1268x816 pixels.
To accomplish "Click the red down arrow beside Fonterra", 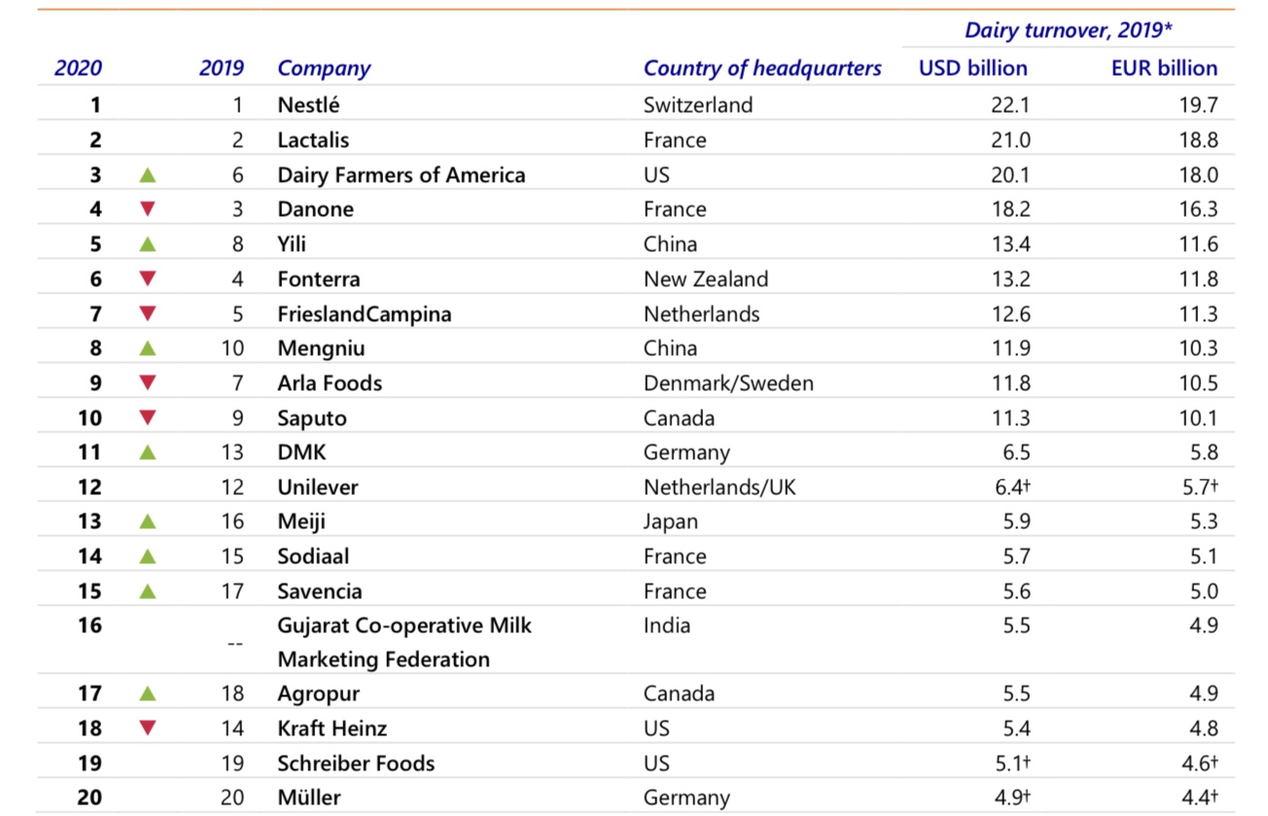I will tap(148, 279).
